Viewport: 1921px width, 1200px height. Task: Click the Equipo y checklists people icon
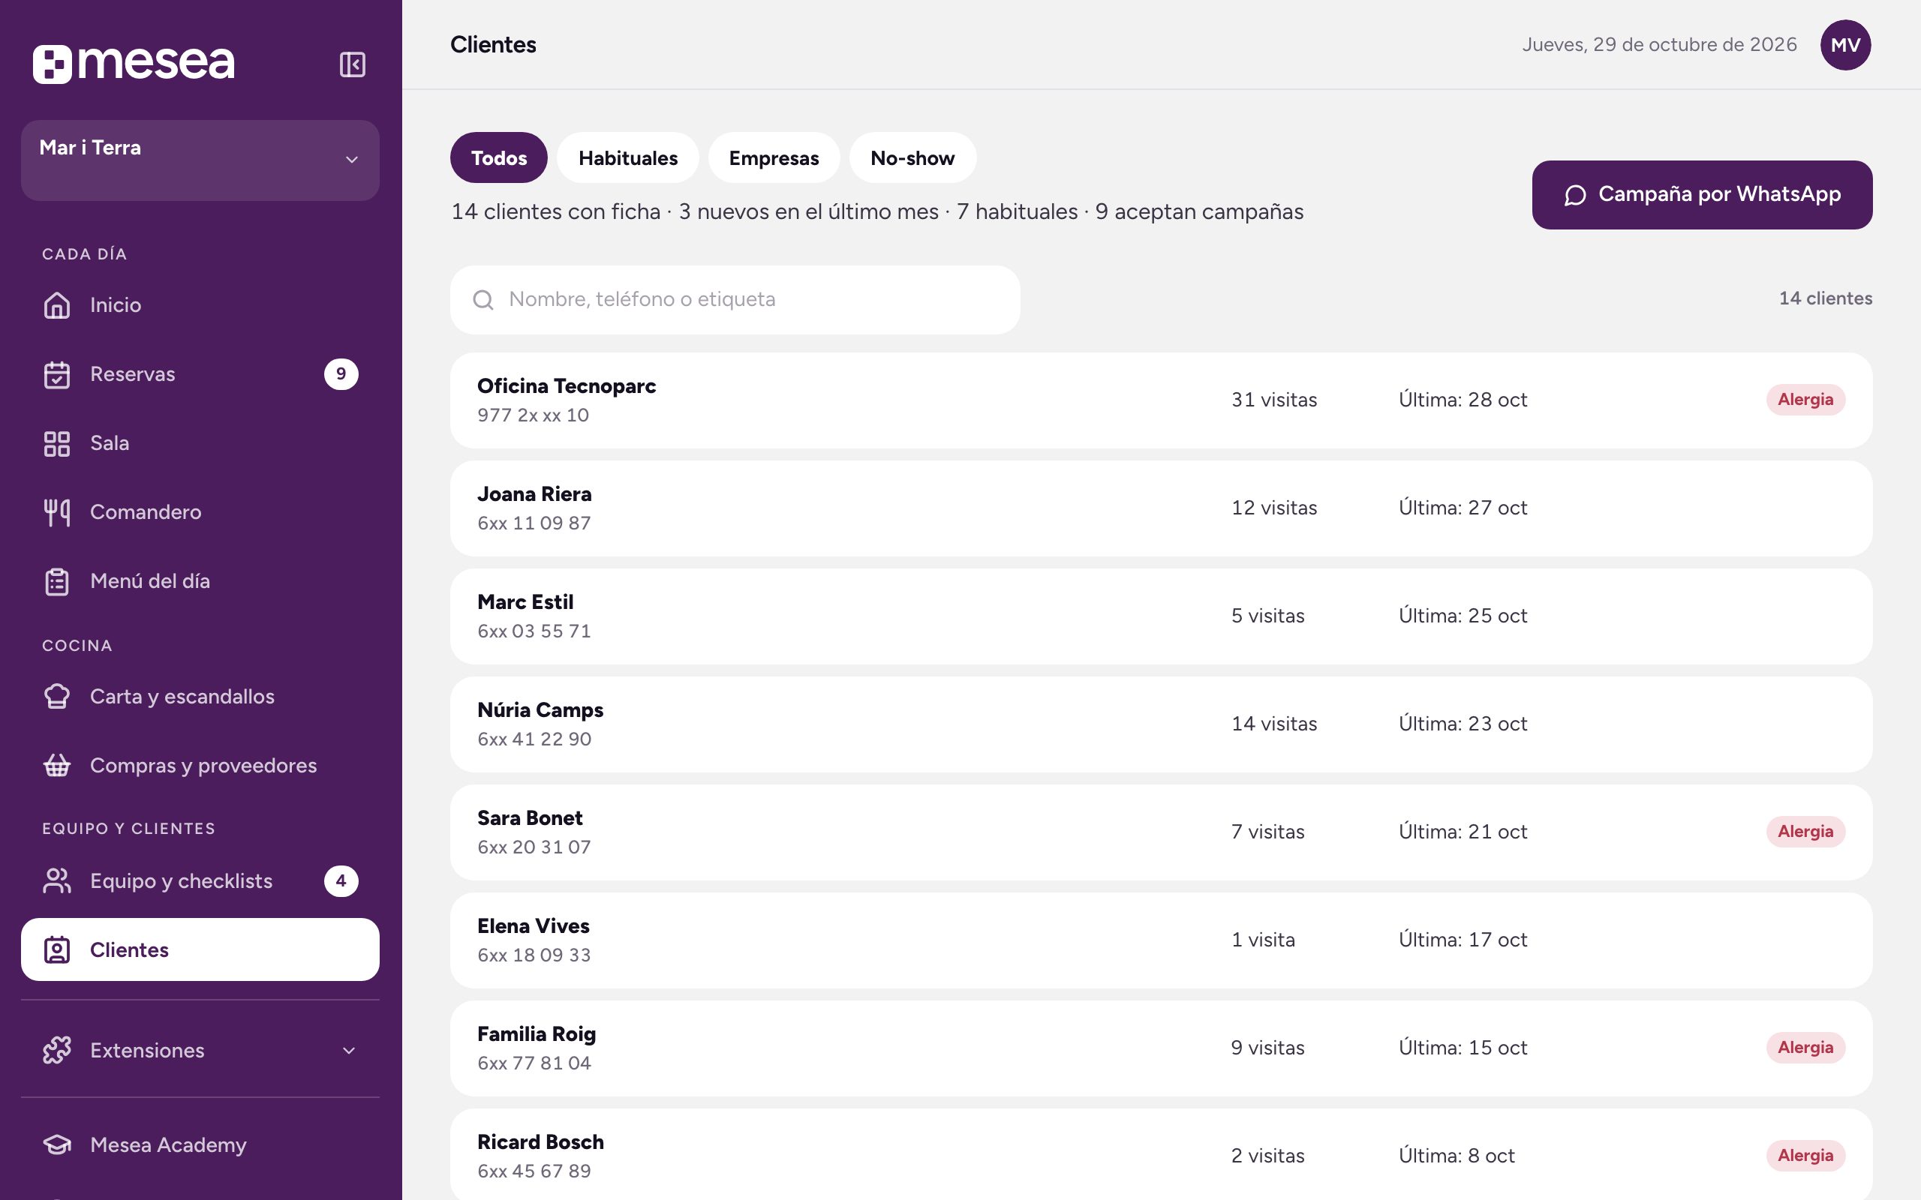tap(57, 881)
